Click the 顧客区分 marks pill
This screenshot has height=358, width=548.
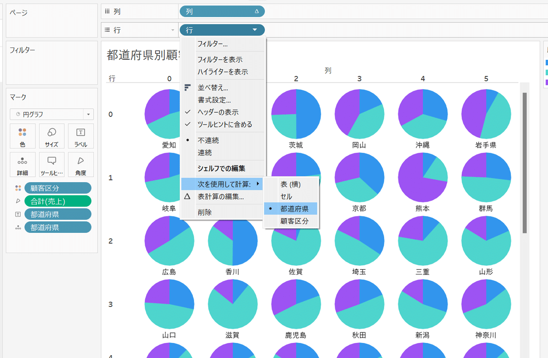[58, 188]
